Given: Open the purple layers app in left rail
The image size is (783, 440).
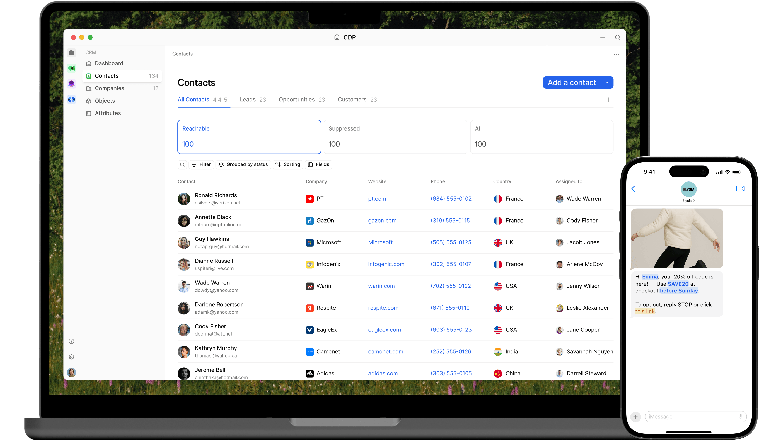Looking at the screenshot, I should (71, 84).
